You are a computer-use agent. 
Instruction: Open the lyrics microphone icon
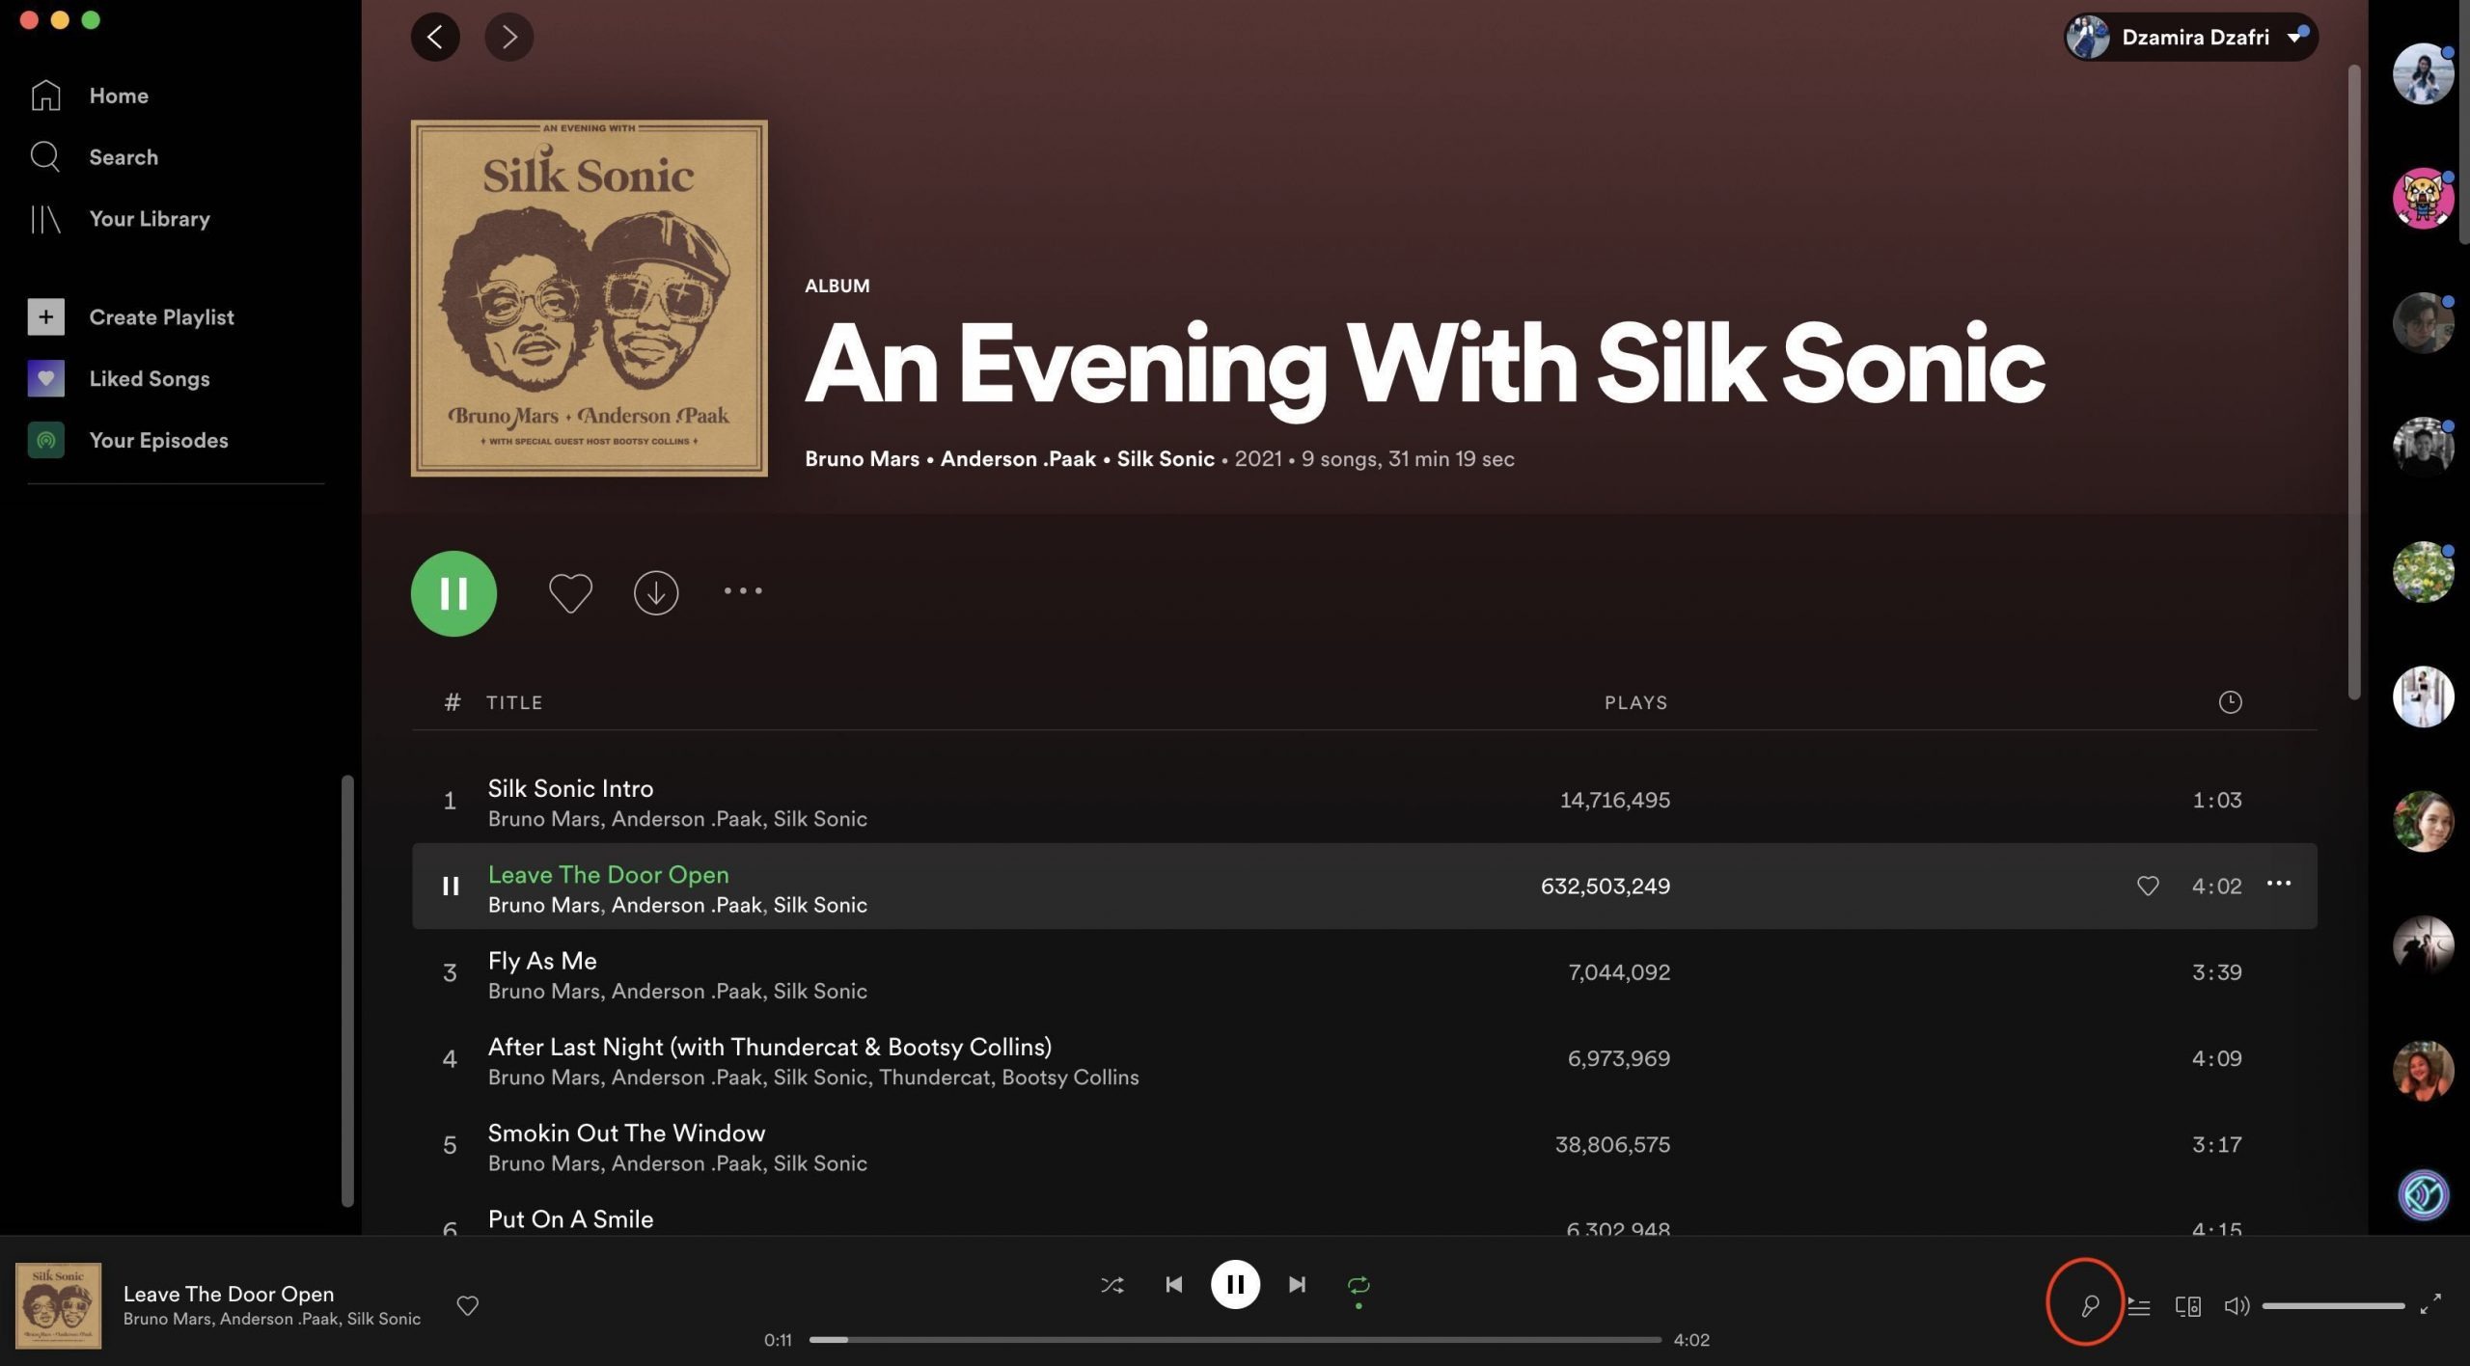click(x=2089, y=1306)
